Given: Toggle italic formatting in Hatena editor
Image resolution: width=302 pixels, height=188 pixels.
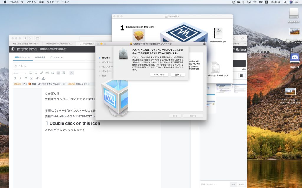Looking at the screenshot, I should [20, 78].
